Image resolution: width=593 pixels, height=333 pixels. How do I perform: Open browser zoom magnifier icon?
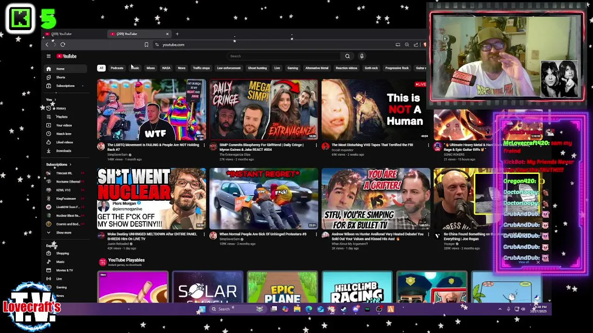coord(407,44)
